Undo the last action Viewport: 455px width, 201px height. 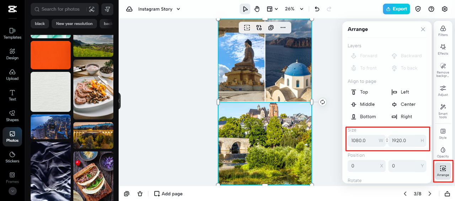tap(317, 9)
